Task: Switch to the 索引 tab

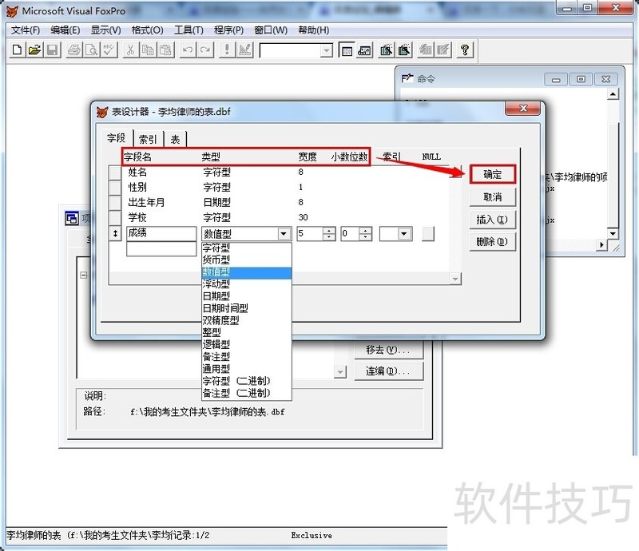Action: (148, 140)
